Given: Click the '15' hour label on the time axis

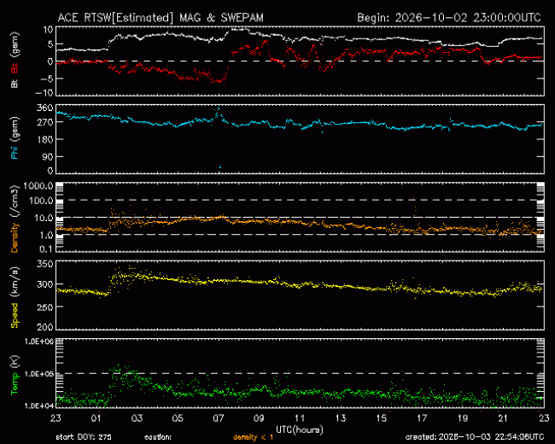Looking at the screenshot, I should pyautogui.click(x=381, y=418).
